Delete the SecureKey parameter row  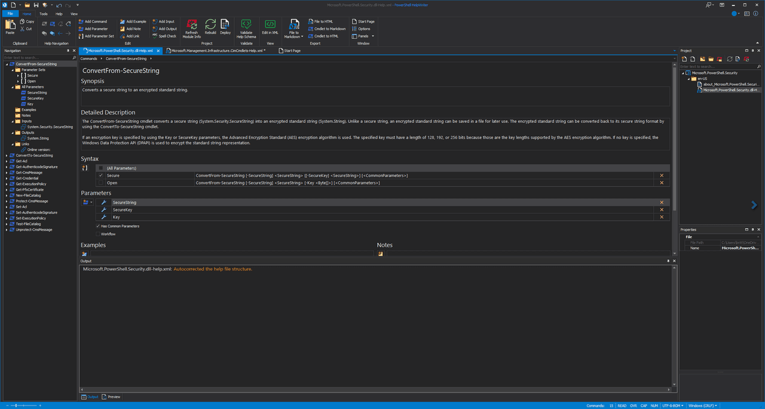(662, 210)
